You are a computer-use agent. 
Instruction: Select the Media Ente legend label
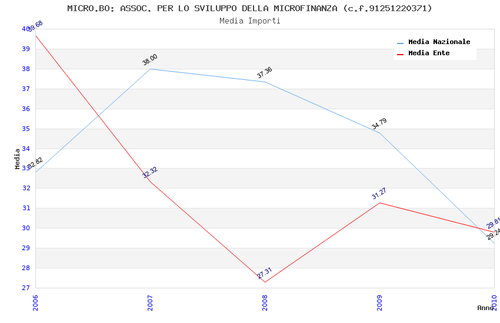429,53
